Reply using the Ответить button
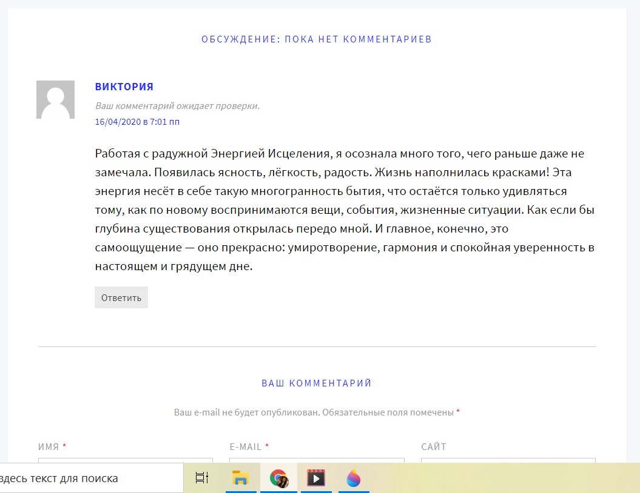The image size is (640, 493). (121, 297)
